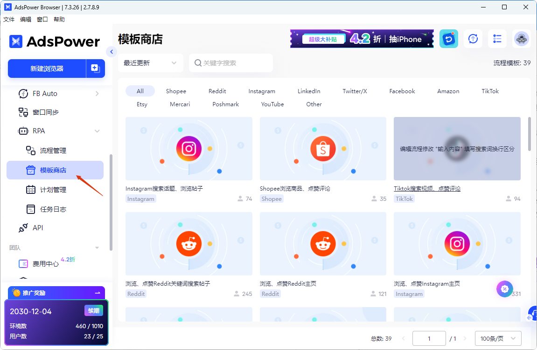Click the Tiktok搜索视频、点赞评论 link

click(x=427, y=188)
